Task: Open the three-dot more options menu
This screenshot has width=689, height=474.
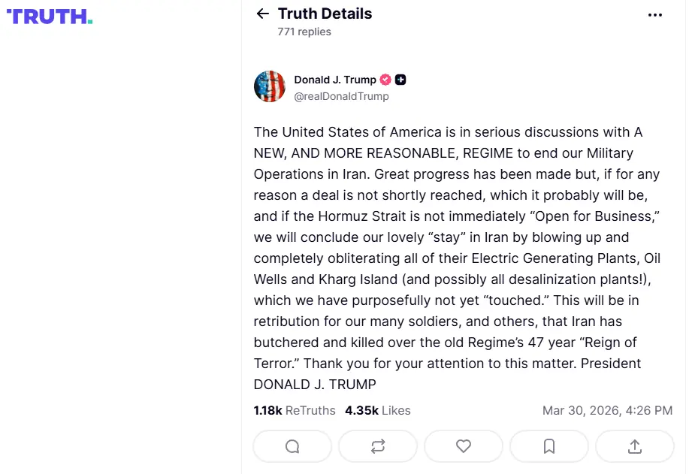Action: pyautogui.click(x=655, y=15)
